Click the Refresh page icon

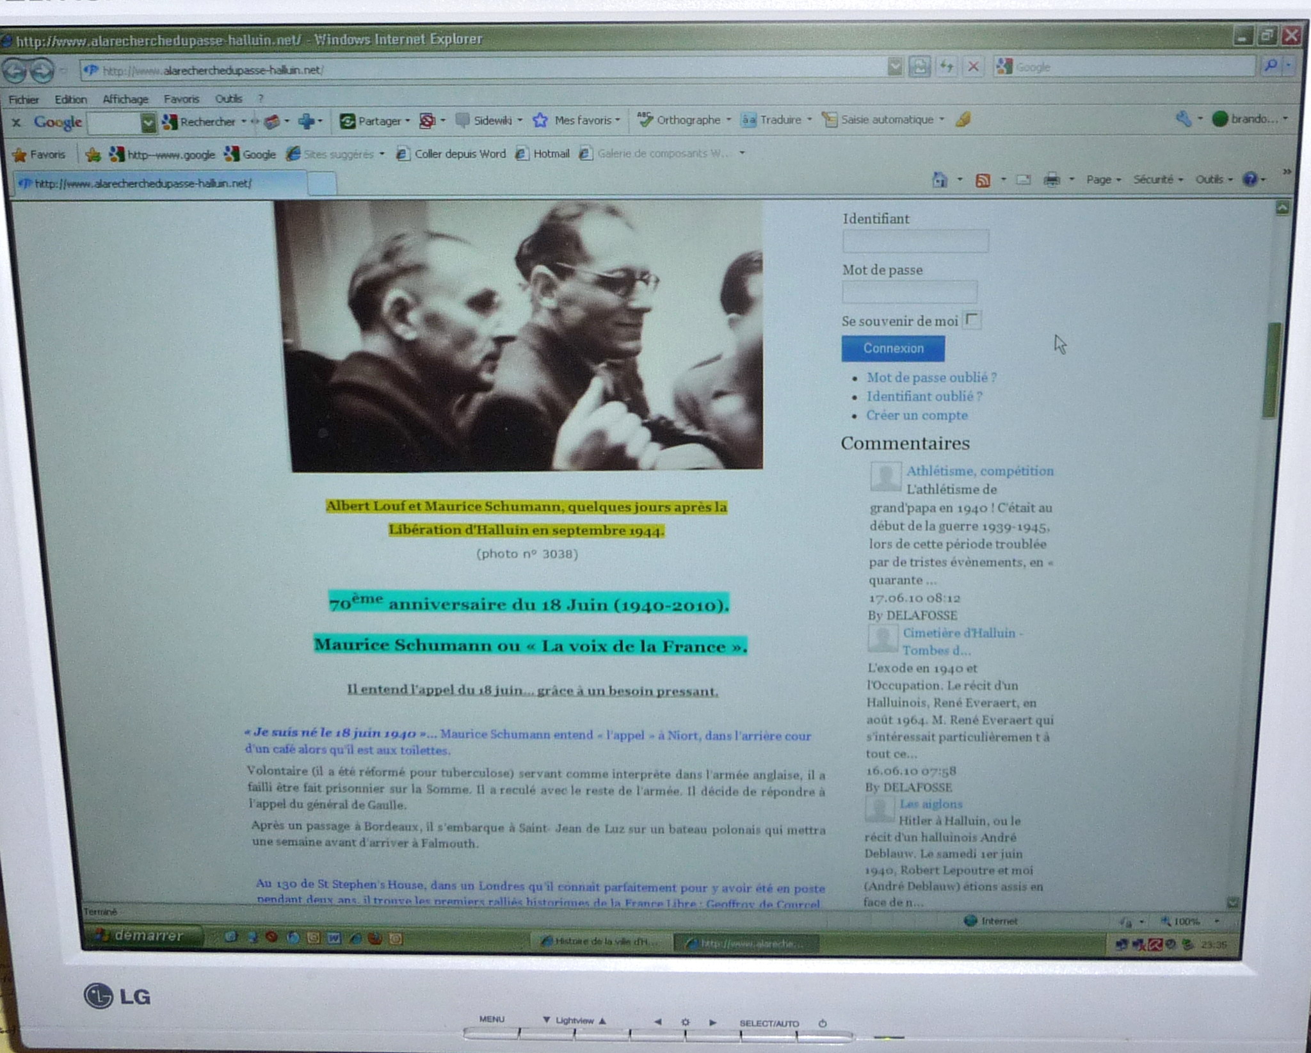[946, 66]
